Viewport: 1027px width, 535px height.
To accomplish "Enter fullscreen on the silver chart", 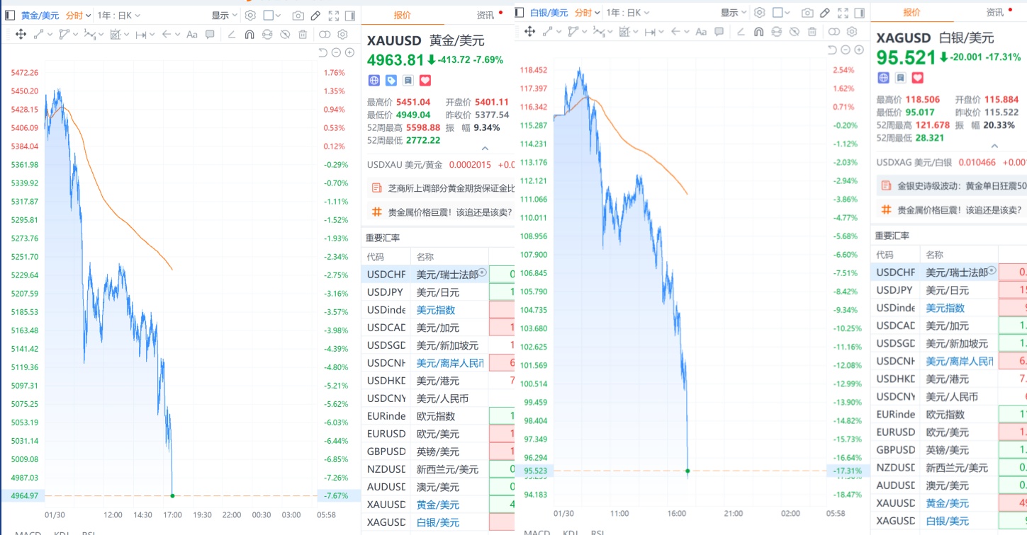I will 842,13.
